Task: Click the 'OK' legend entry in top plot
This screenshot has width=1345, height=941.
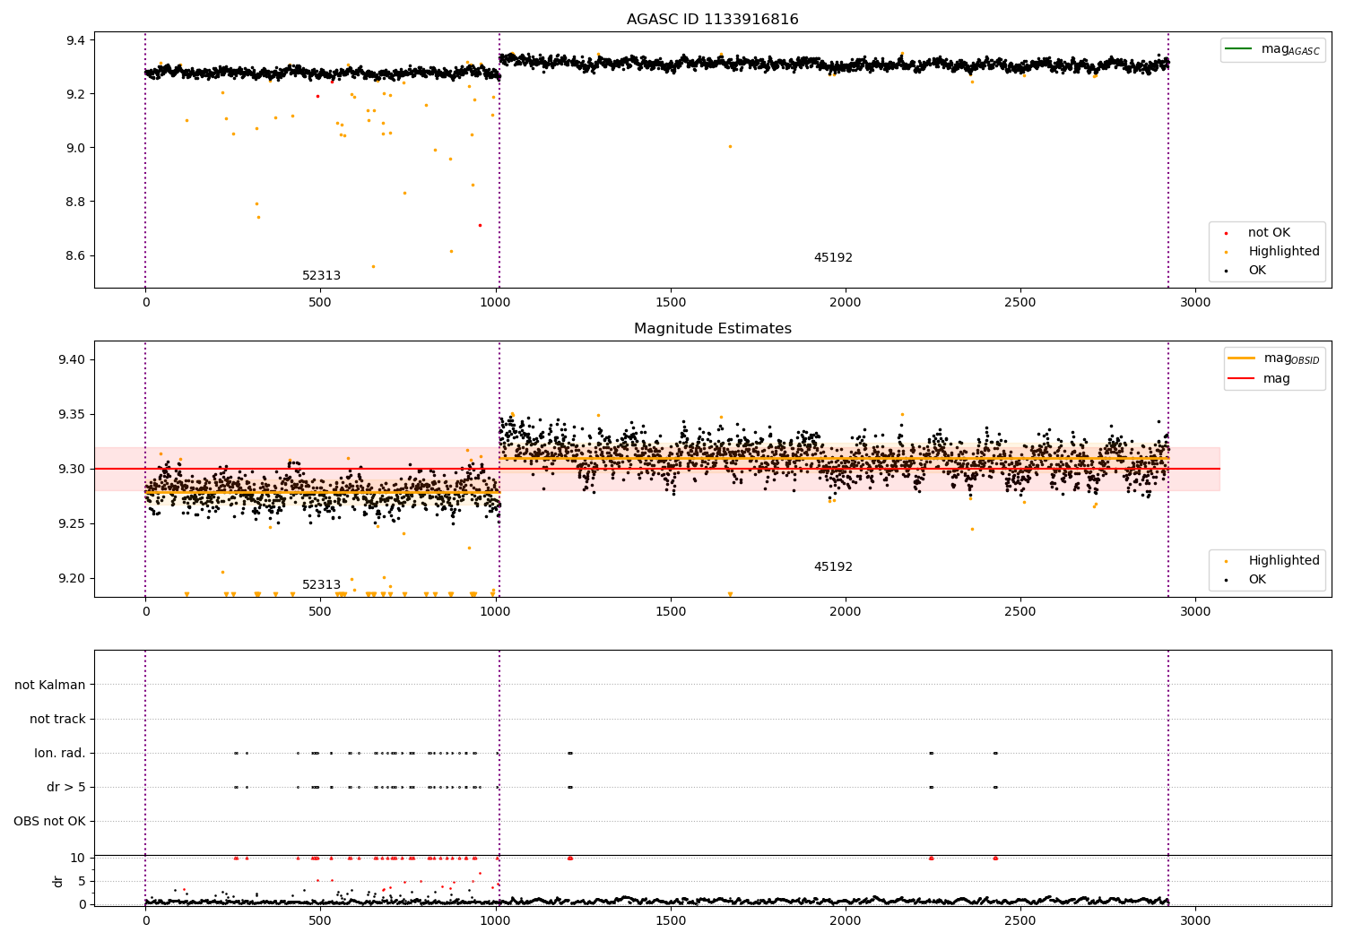Action: click(1246, 271)
